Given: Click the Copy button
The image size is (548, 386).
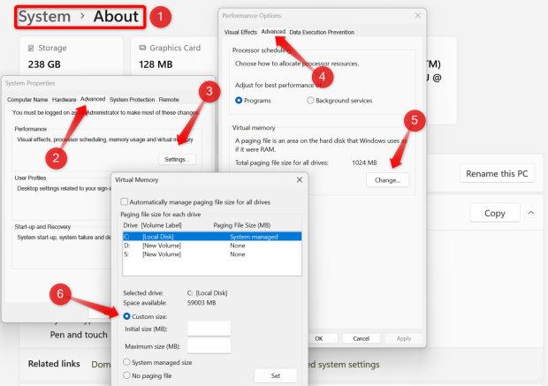Looking at the screenshot, I should click(495, 213).
